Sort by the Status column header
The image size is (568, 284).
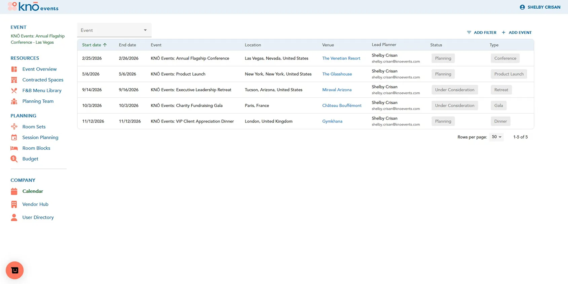[436, 45]
